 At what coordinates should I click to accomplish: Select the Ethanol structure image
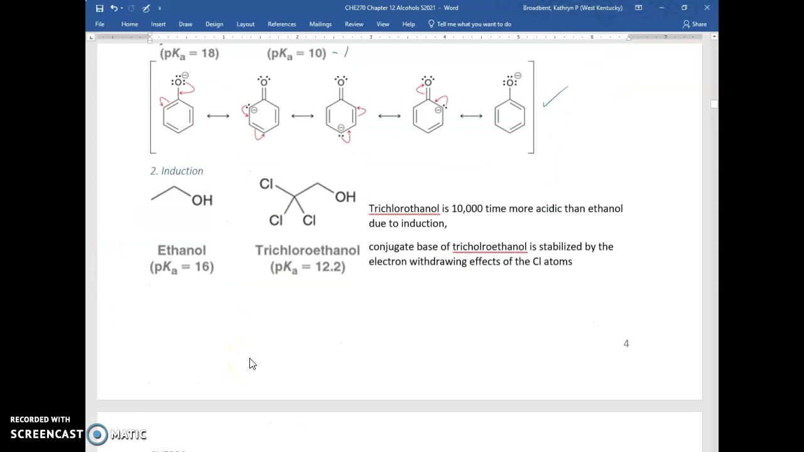pyautogui.click(x=182, y=196)
